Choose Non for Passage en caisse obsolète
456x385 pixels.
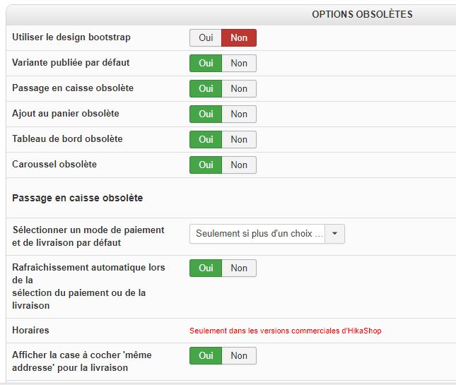tap(239, 88)
